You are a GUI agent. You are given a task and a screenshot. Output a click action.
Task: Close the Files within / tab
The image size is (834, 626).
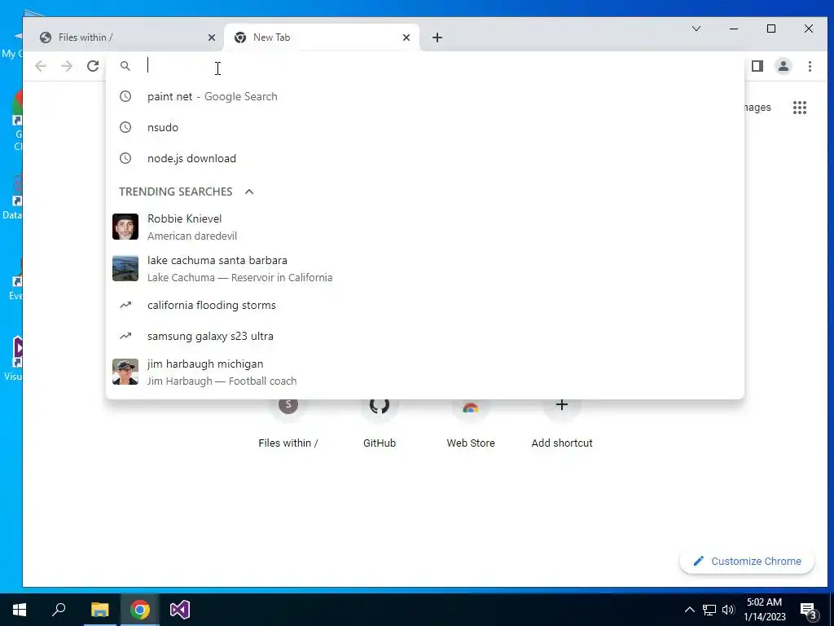(211, 37)
